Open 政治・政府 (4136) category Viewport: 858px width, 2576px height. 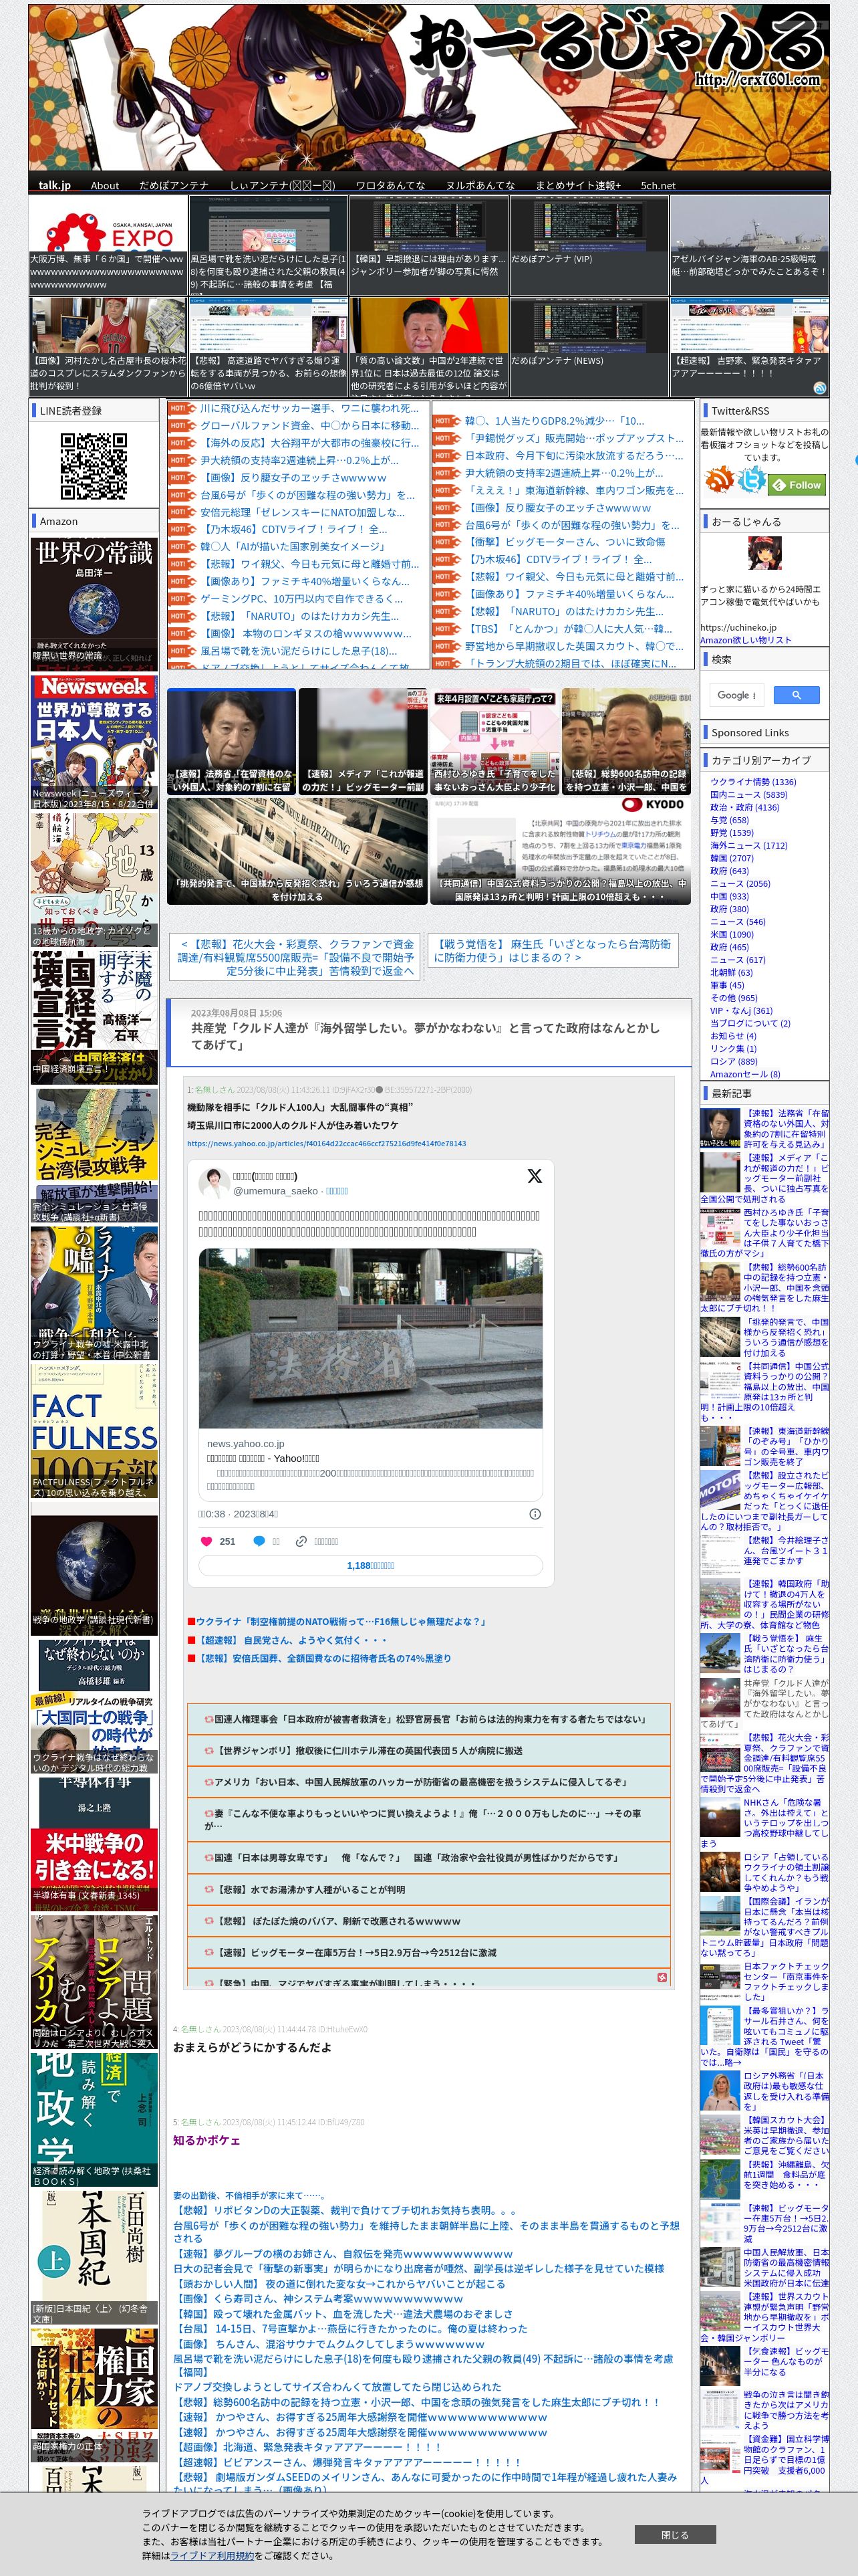(744, 807)
